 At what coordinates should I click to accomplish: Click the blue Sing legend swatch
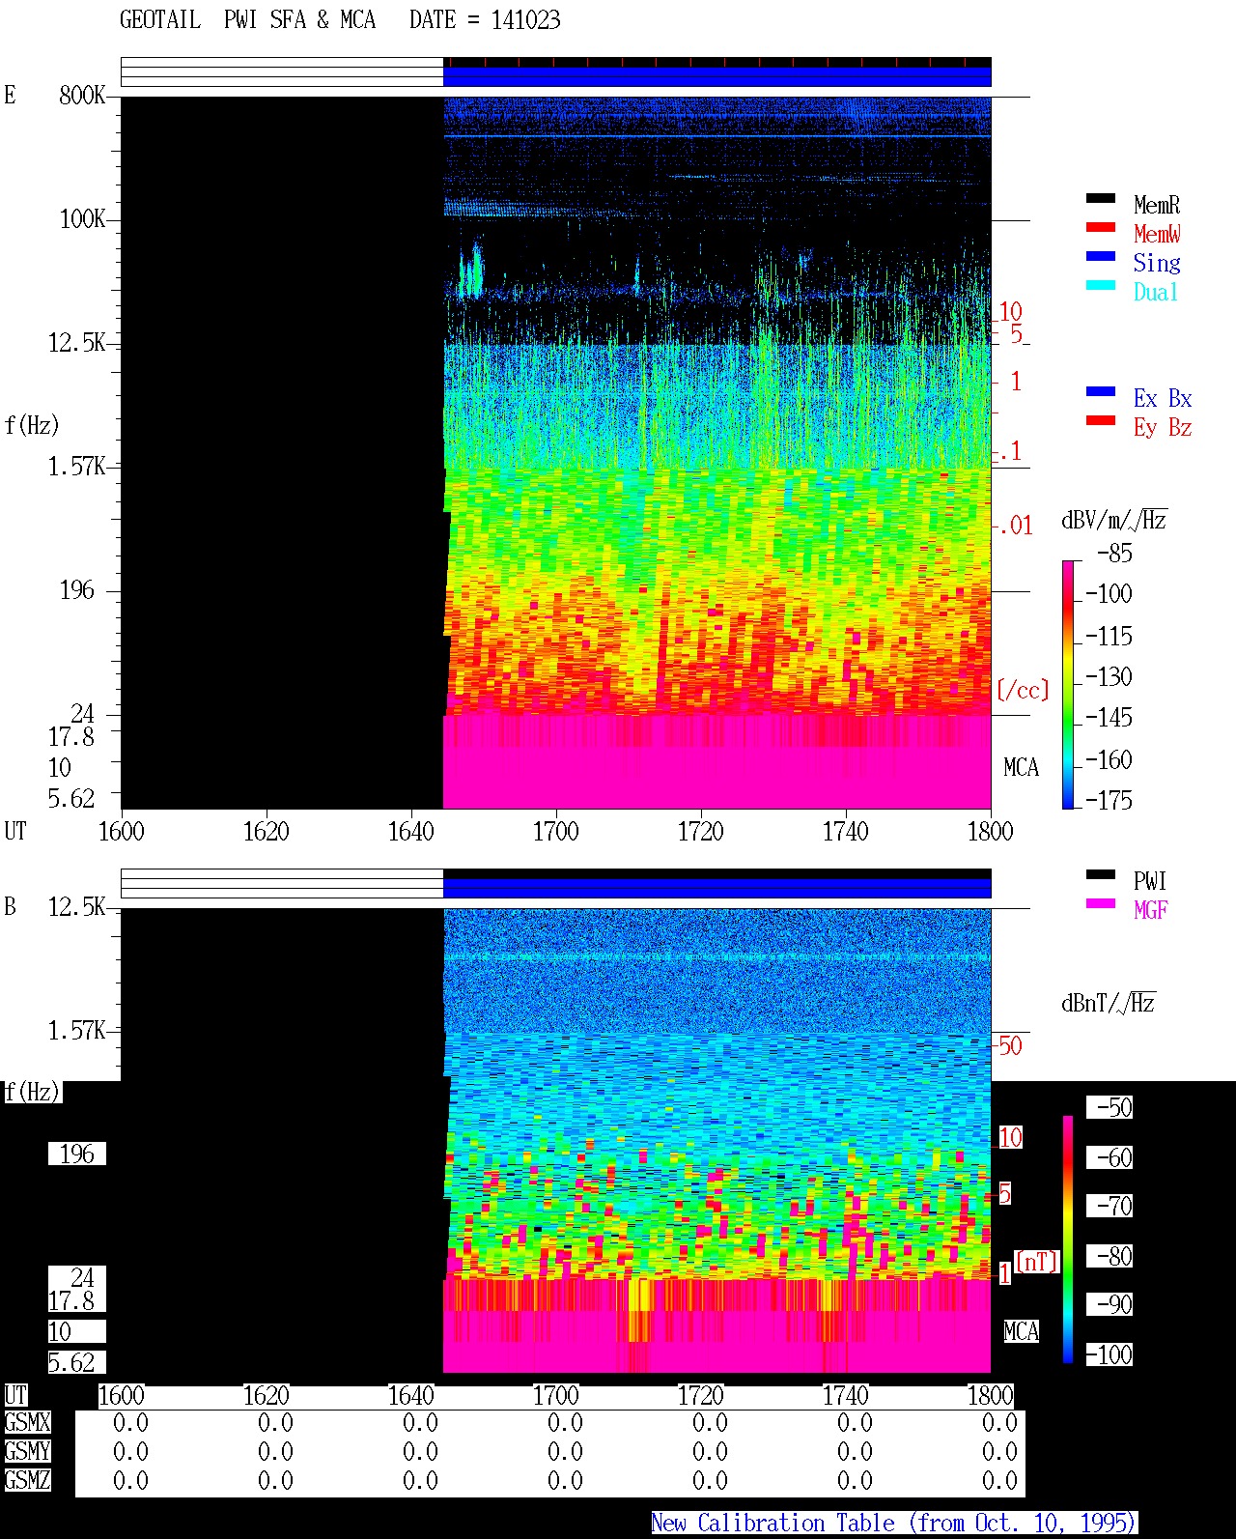(1101, 256)
